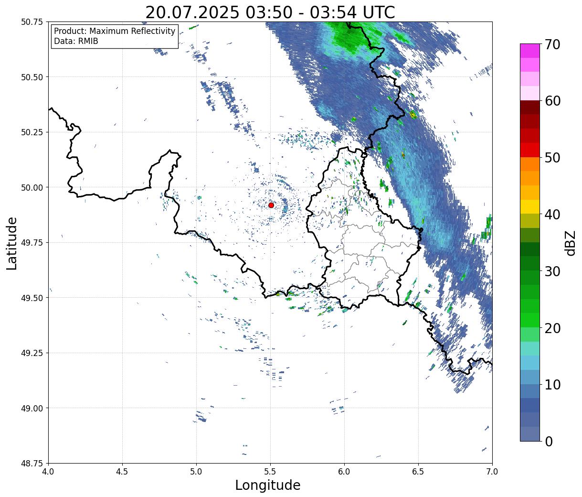Click the colorbar tick label 50
This screenshot has height=497, width=582.
552,158
